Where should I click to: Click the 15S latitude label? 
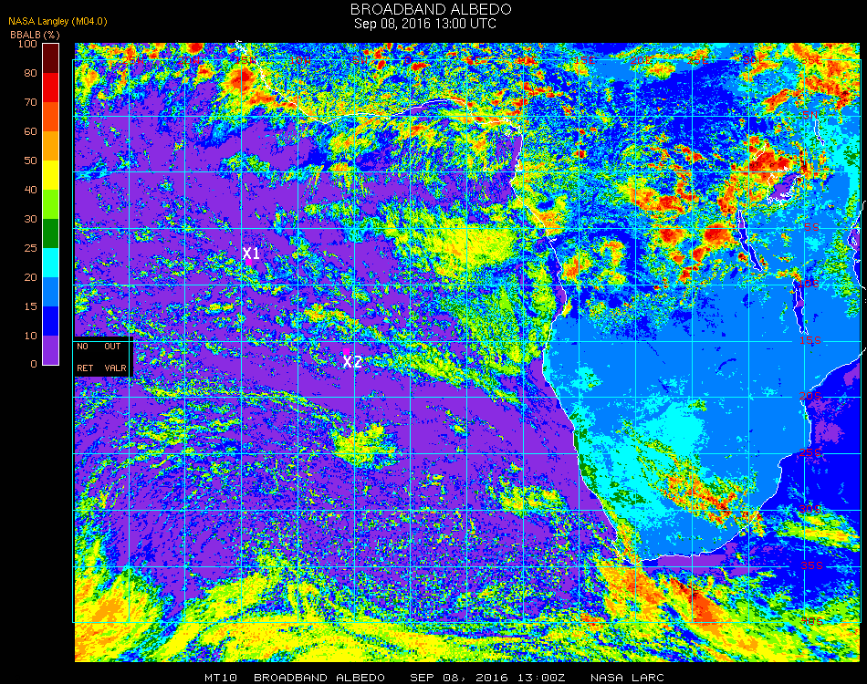tap(810, 340)
